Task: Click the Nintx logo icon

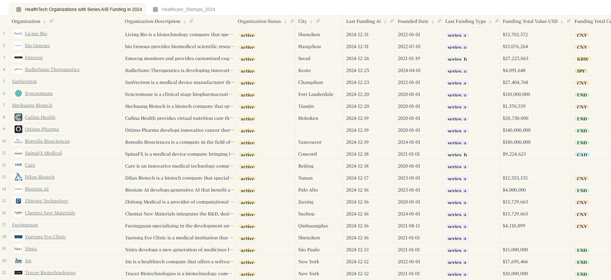Action: point(18,249)
